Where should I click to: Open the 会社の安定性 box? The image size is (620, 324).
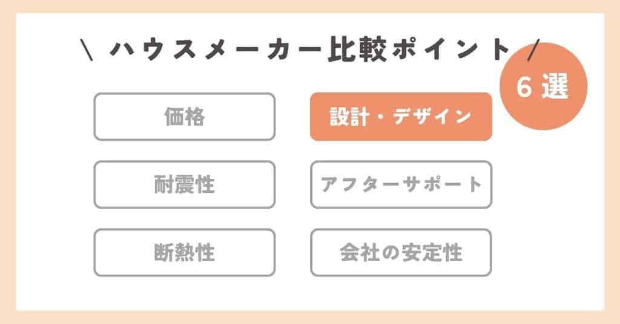[x=401, y=252]
